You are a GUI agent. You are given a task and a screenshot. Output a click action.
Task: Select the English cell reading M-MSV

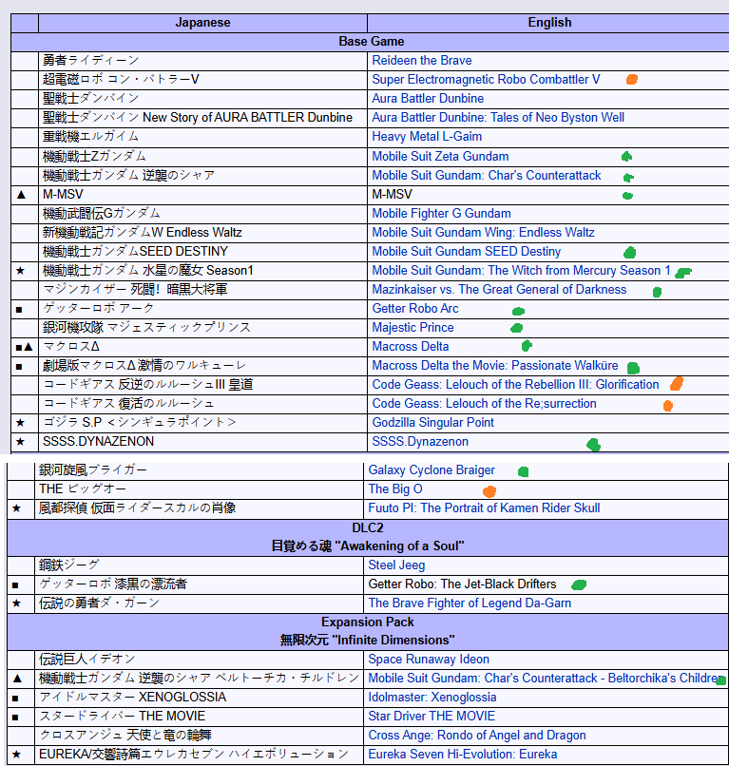point(548,195)
